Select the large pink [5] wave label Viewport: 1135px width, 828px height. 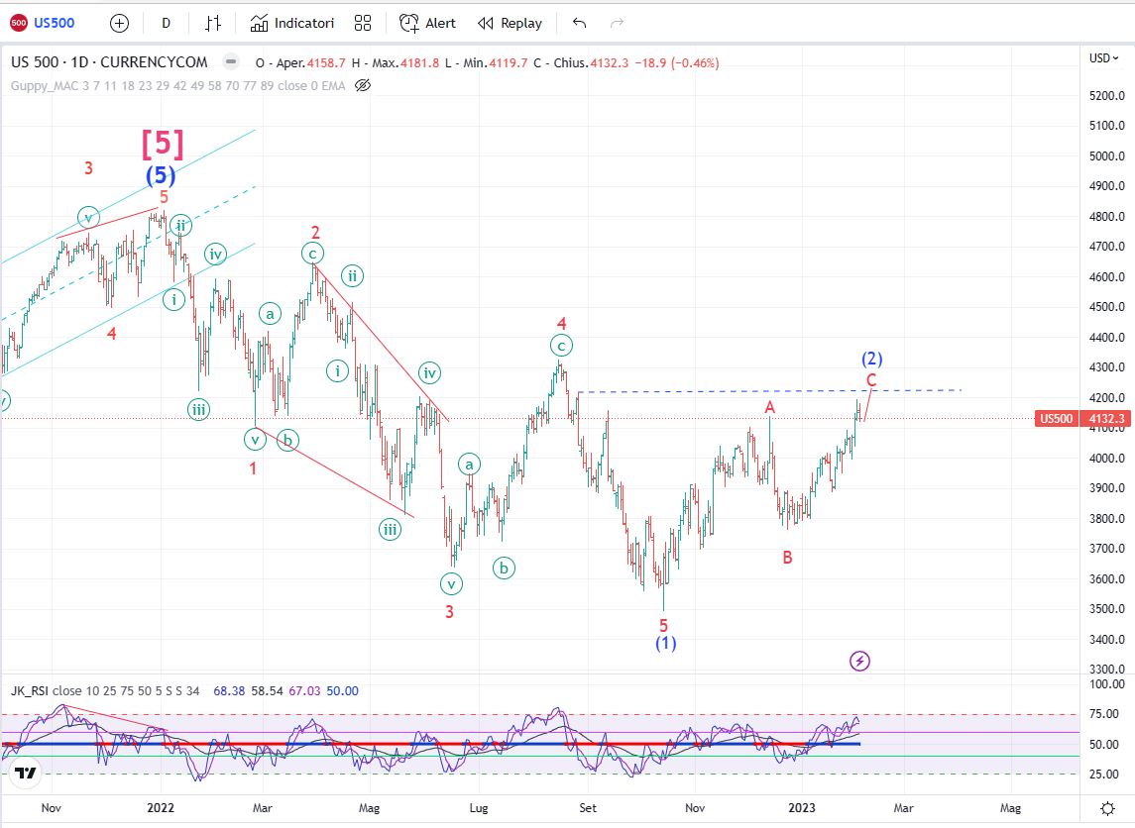tap(163, 144)
